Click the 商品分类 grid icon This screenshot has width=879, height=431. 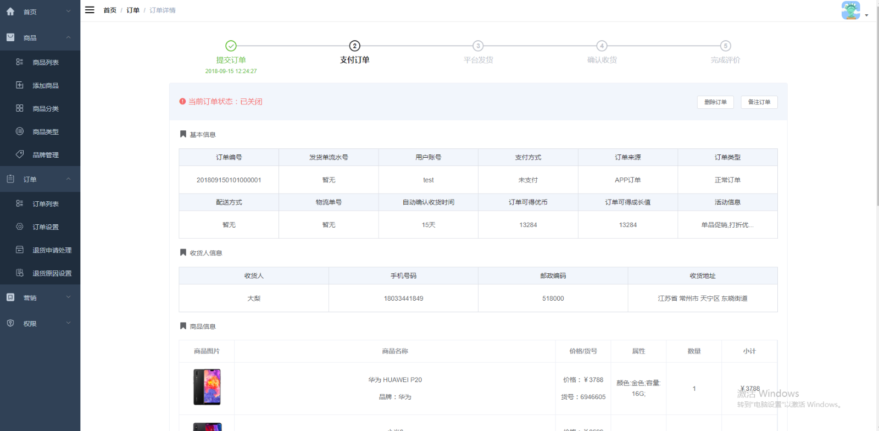click(x=20, y=108)
